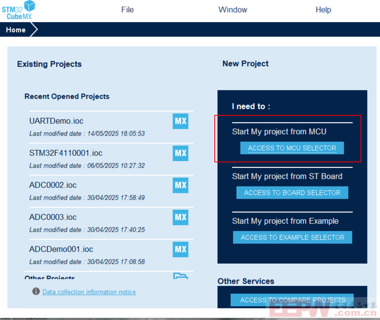Open the File menu
Screen dimensions: 380x320
coord(128,10)
